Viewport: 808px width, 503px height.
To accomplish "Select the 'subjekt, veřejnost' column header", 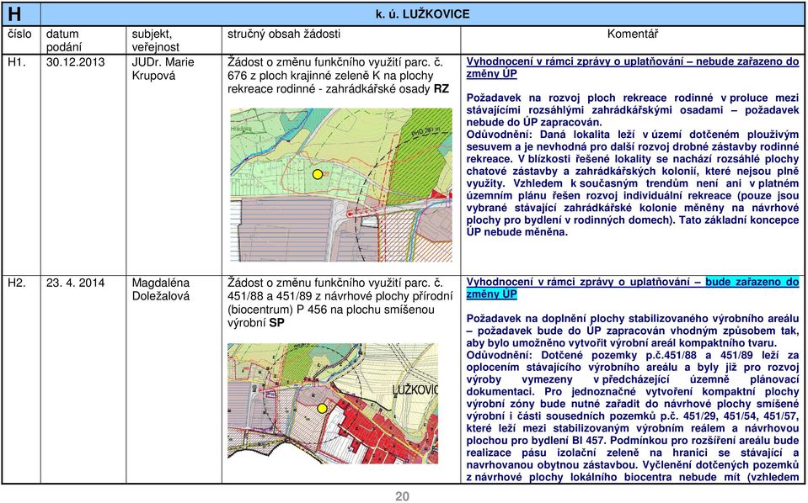I will pyautogui.click(x=156, y=40).
